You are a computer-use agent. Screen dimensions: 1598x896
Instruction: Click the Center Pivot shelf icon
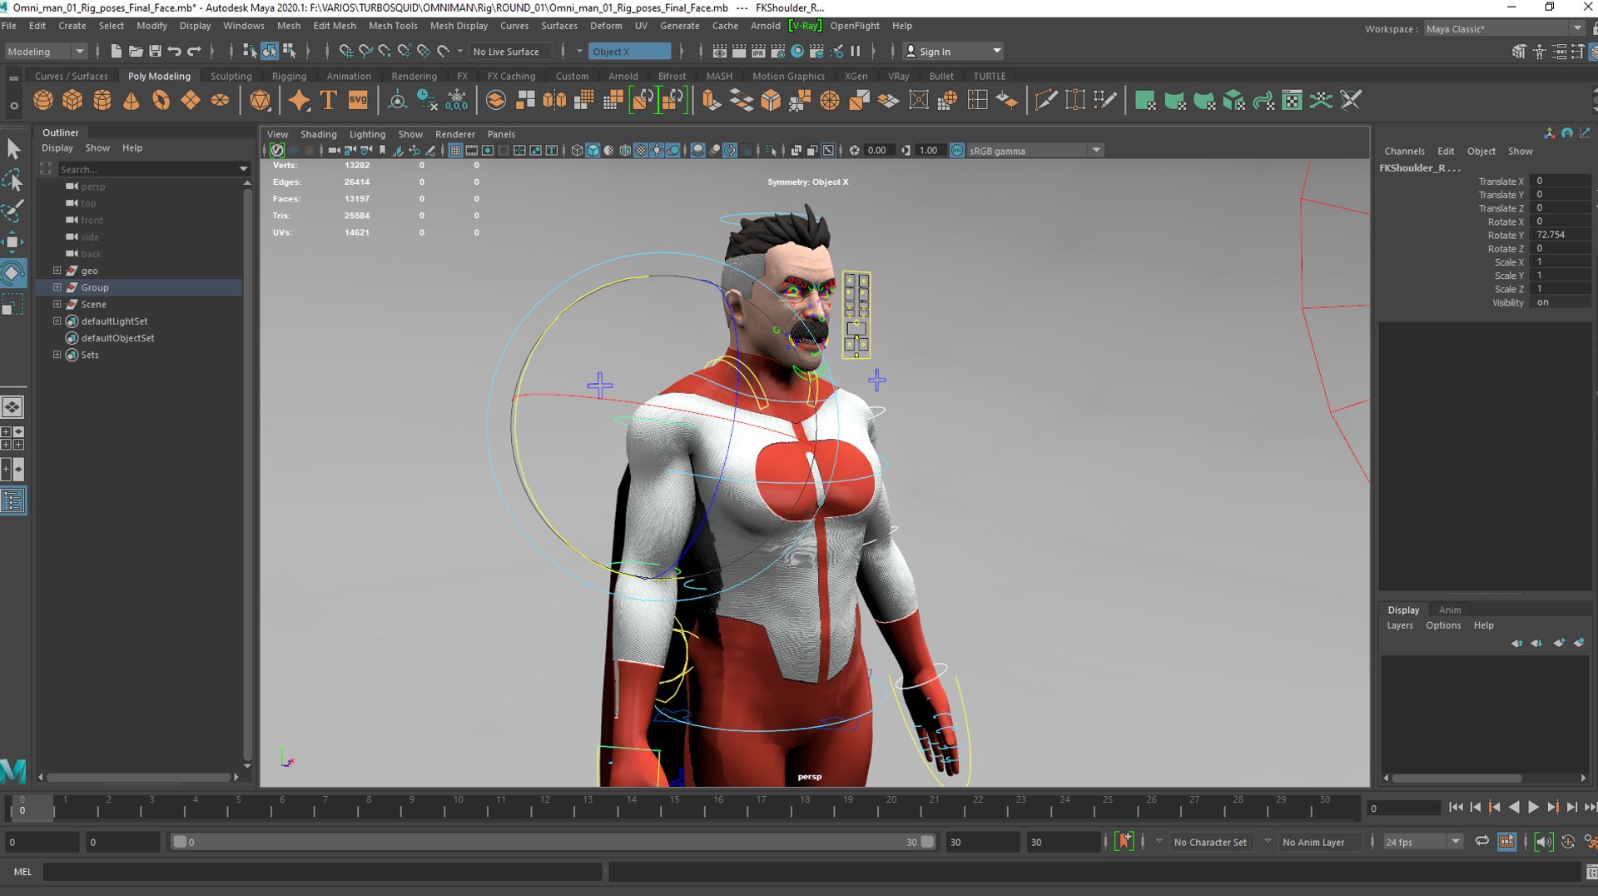click(398, 101)
